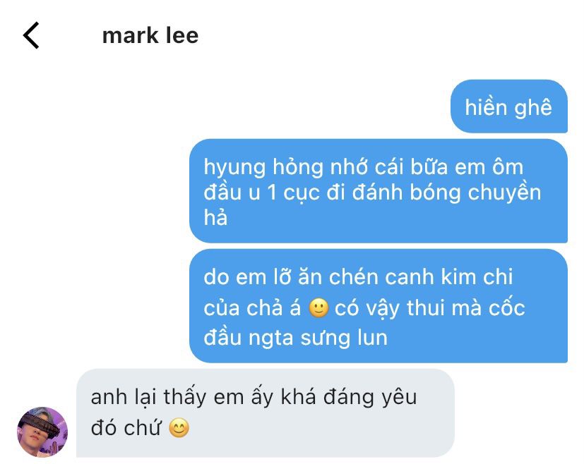The image size is (584, 464).
Task: Click the word 'lee' in the header
Action: click(x=181, y=36)
